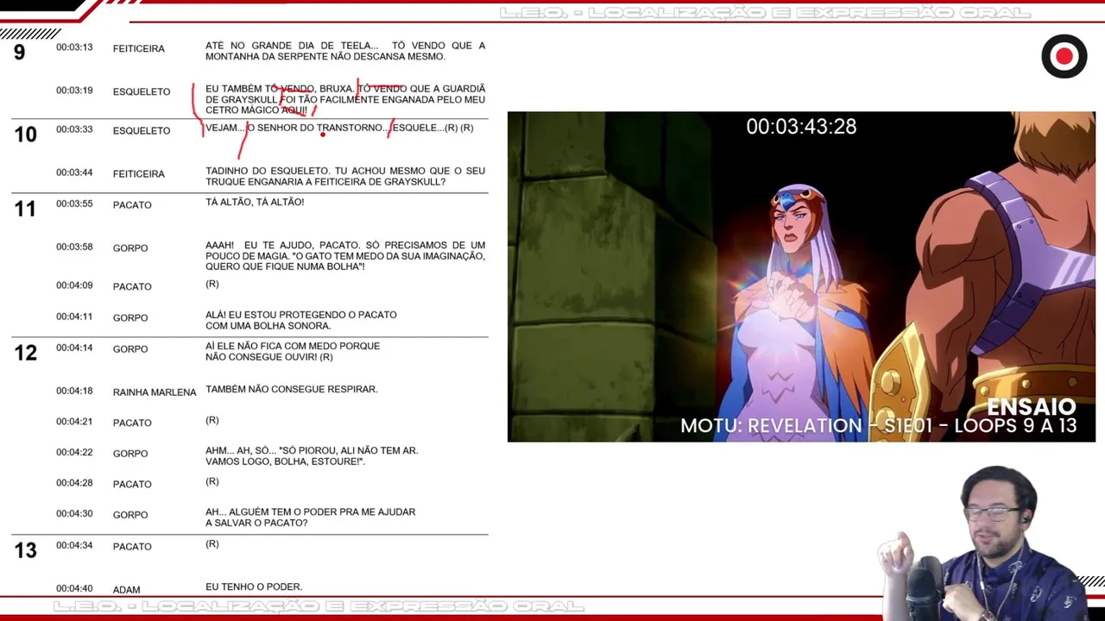Click line starting "AH... ALGUÉM TEM O PODER"
1105x621 pixels.
(x=311, y=517)
